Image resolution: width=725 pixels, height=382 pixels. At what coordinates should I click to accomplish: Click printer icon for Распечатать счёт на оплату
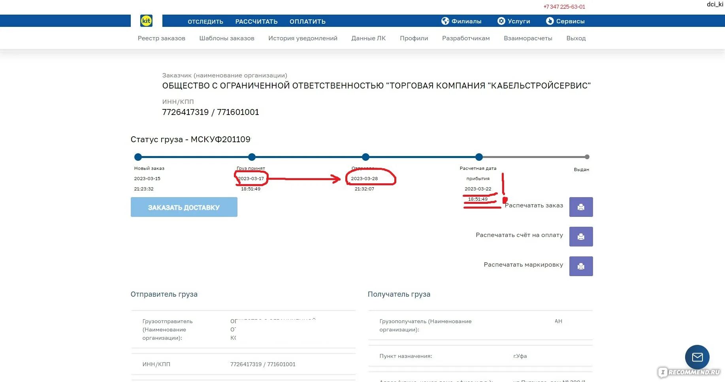coord(581,237)
